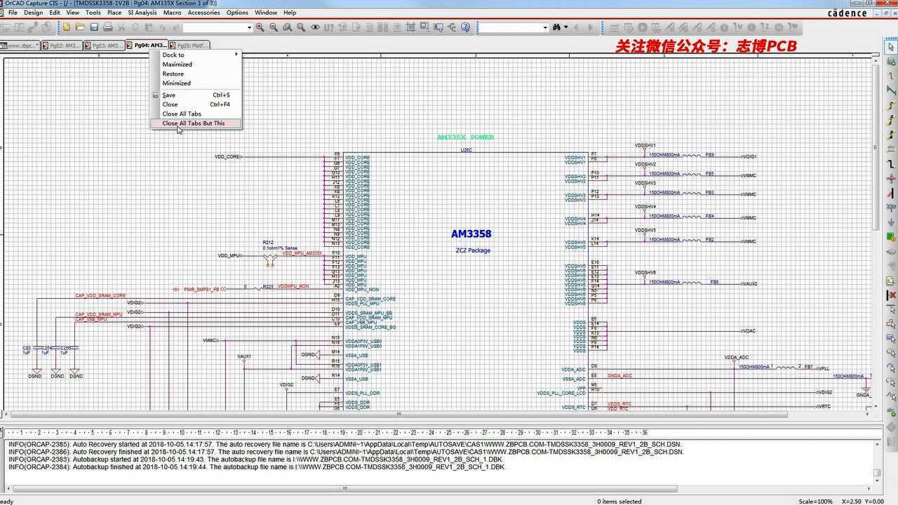
Task: Click the new document toolbar icon
Action: tap(67, 27)
